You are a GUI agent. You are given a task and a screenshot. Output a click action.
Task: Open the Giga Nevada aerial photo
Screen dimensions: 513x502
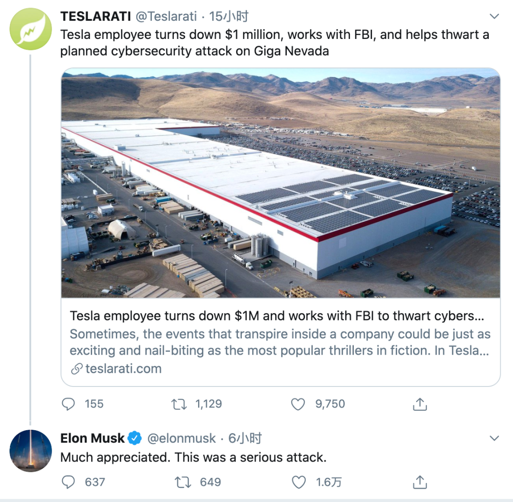point(280,183)
